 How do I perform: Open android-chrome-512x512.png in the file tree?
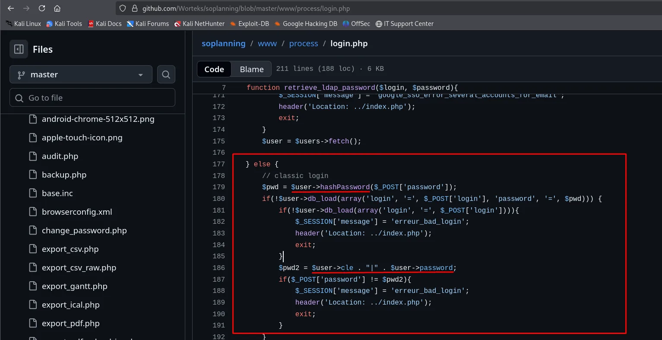click(x=98, y=119)
